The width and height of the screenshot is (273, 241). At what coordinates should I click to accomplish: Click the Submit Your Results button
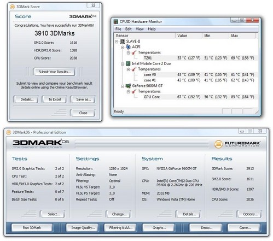(x=54, y=72)
